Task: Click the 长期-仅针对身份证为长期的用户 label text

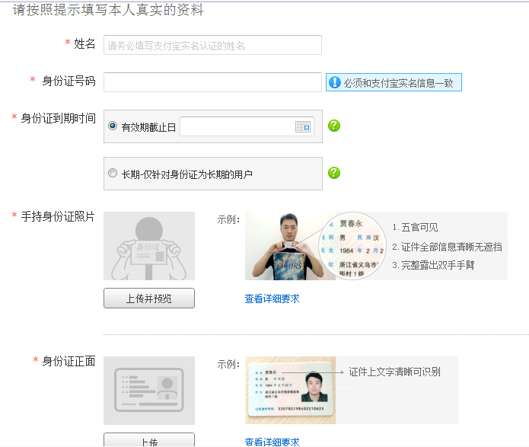Action: 186,174
